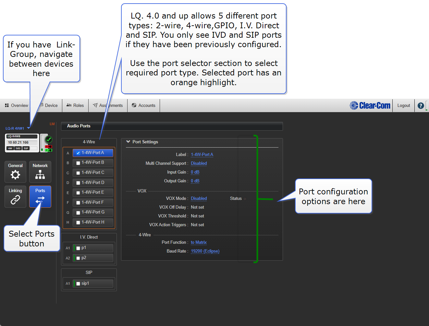Screen dimensions: 429x326
Task: Uncheck the 1-4W-Port A checkbox
Action: click(78, 153)
